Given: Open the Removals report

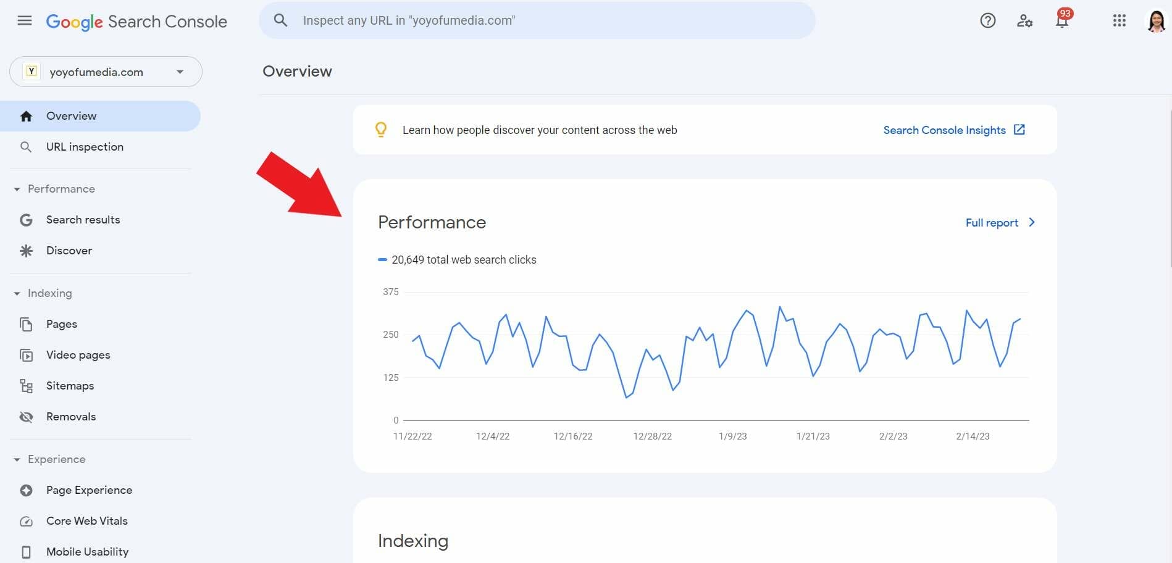Looking at the screenshot, I should [70, 416].
